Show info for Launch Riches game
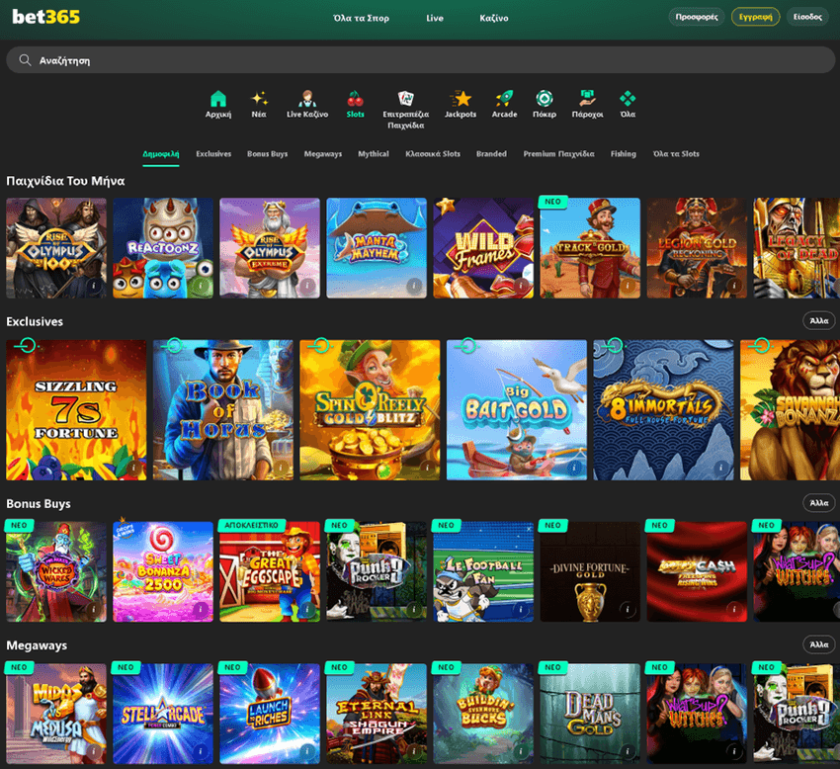 coord(307,751)
